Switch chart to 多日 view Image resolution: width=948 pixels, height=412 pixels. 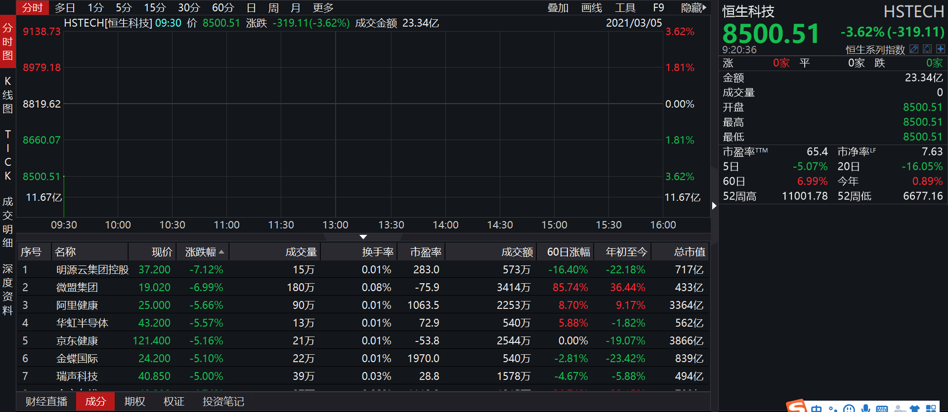[x=65, y=7]
